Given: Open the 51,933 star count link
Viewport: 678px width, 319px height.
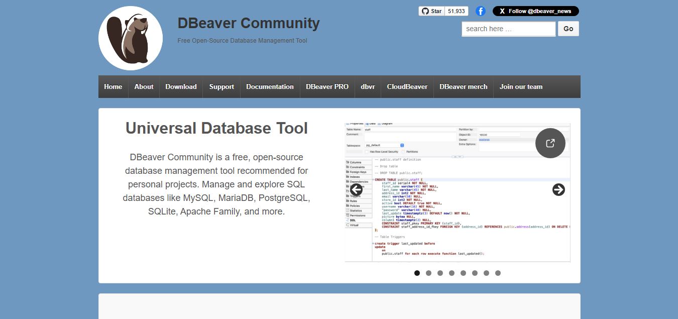Looking at the screenshot, I should coord(457,11).
